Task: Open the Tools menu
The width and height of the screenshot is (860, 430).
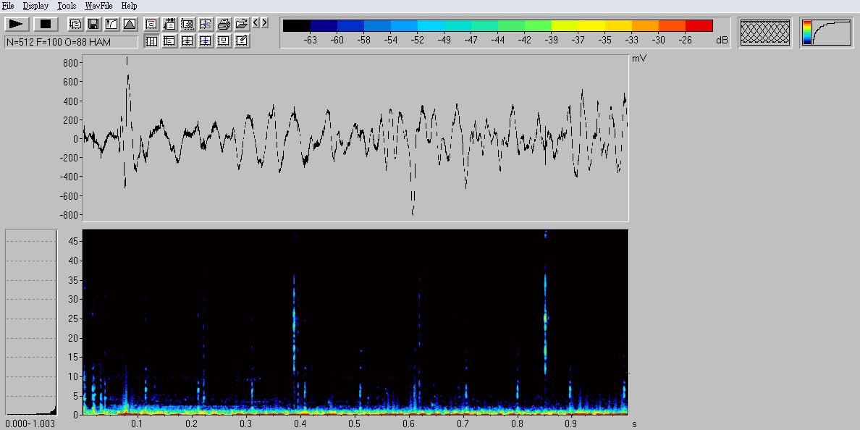Action: coord(67,6)
